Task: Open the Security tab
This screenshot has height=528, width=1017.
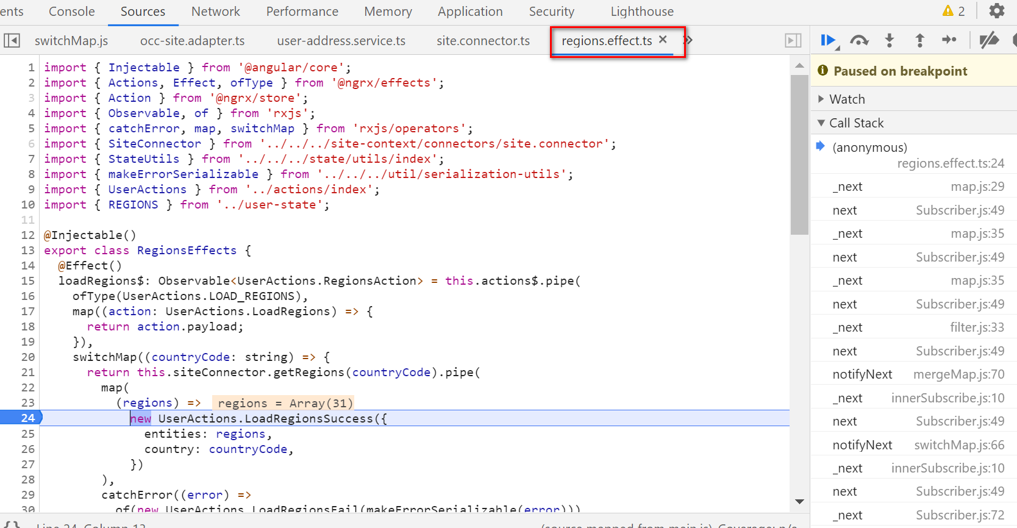Action: click(x=551, y=12)
